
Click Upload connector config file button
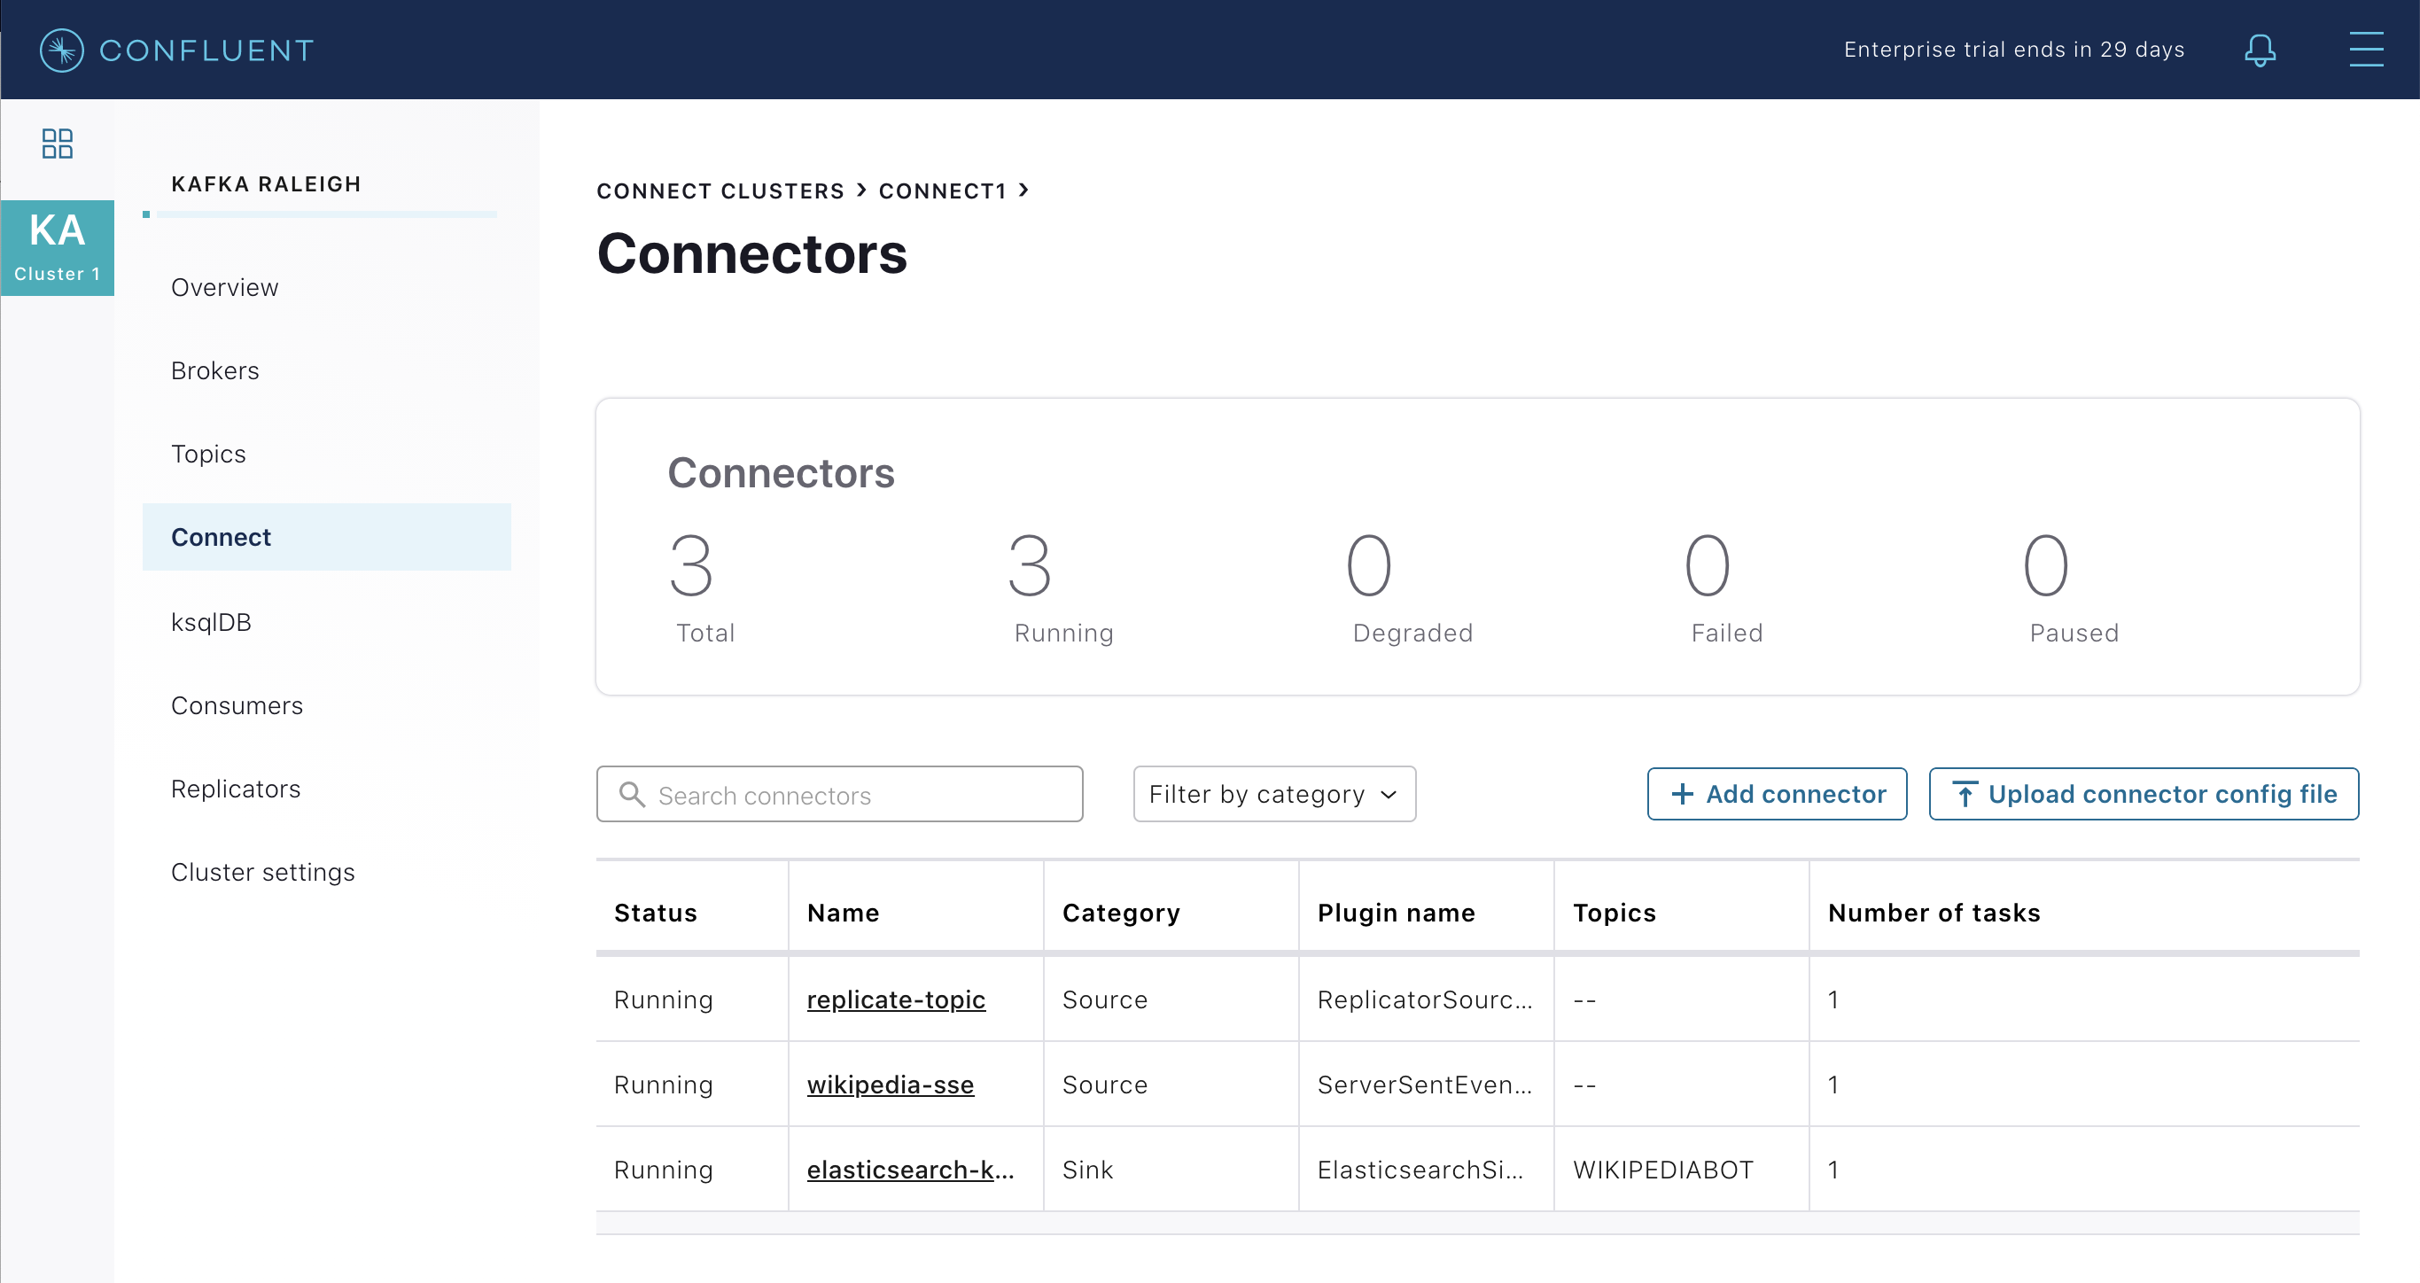(x=2144, y=794)
